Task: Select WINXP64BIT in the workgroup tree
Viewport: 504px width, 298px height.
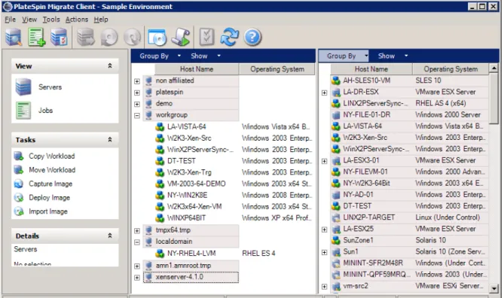Action: point(186,218)
